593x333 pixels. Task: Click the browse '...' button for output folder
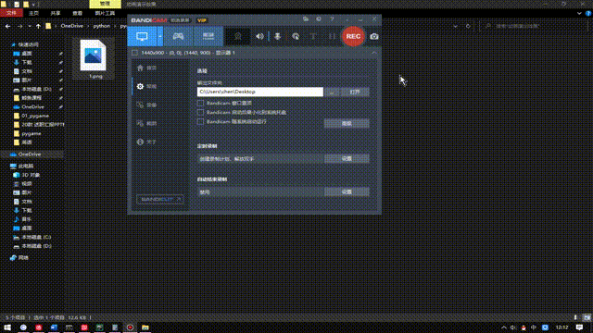[x=332, y=92]
